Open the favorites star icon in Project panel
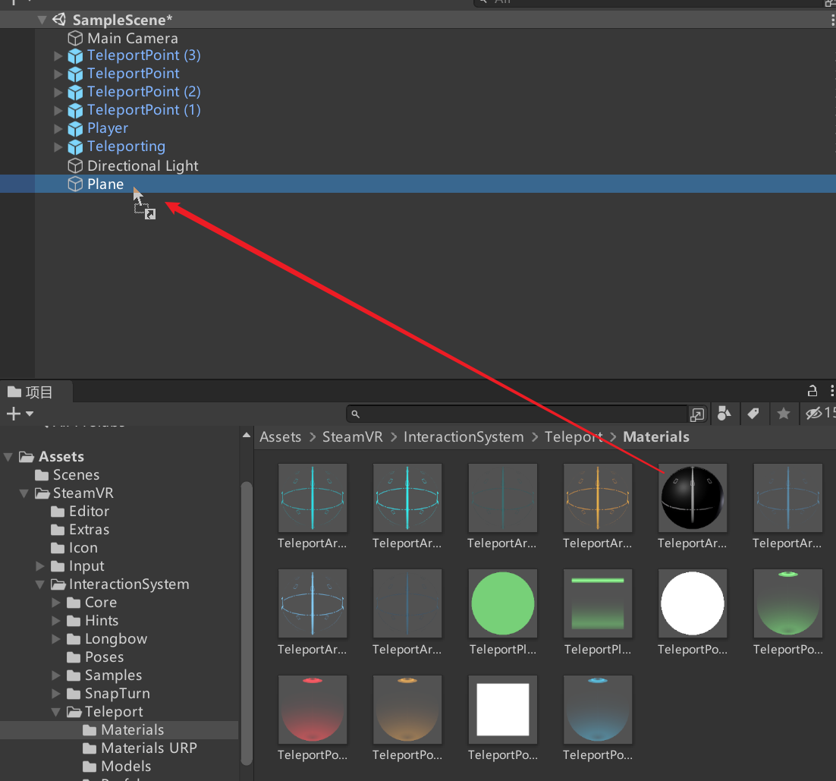The image size is (836, 781). click(x=783, y=413)
